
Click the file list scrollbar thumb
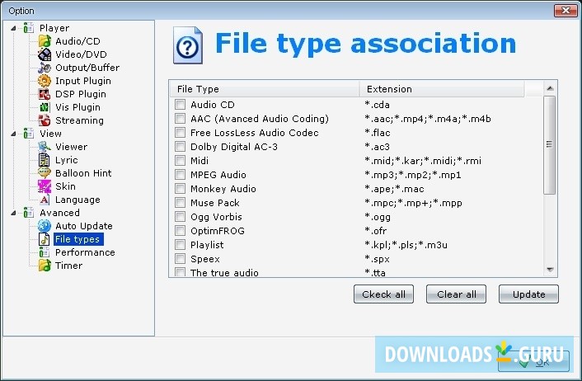click(550, 145)
